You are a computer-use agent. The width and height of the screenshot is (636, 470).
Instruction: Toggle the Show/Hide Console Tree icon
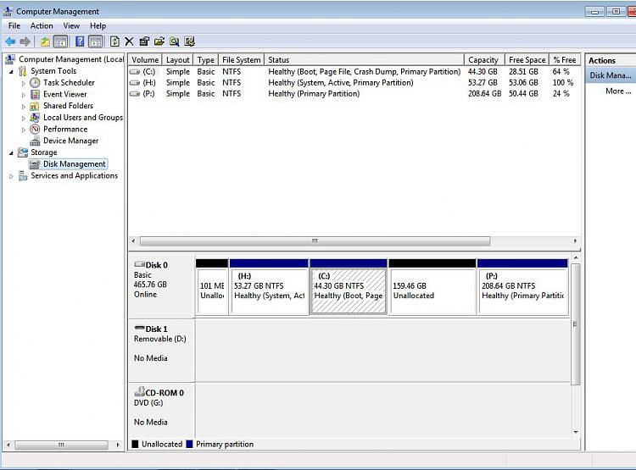click(x=60, y=41)
